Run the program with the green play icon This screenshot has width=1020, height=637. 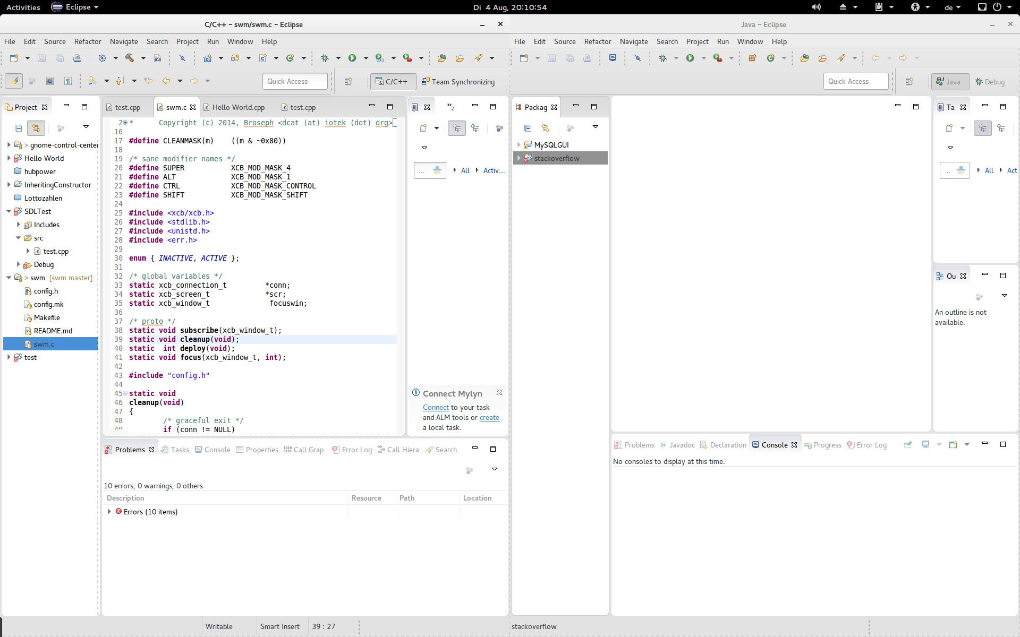click(353, 58)
